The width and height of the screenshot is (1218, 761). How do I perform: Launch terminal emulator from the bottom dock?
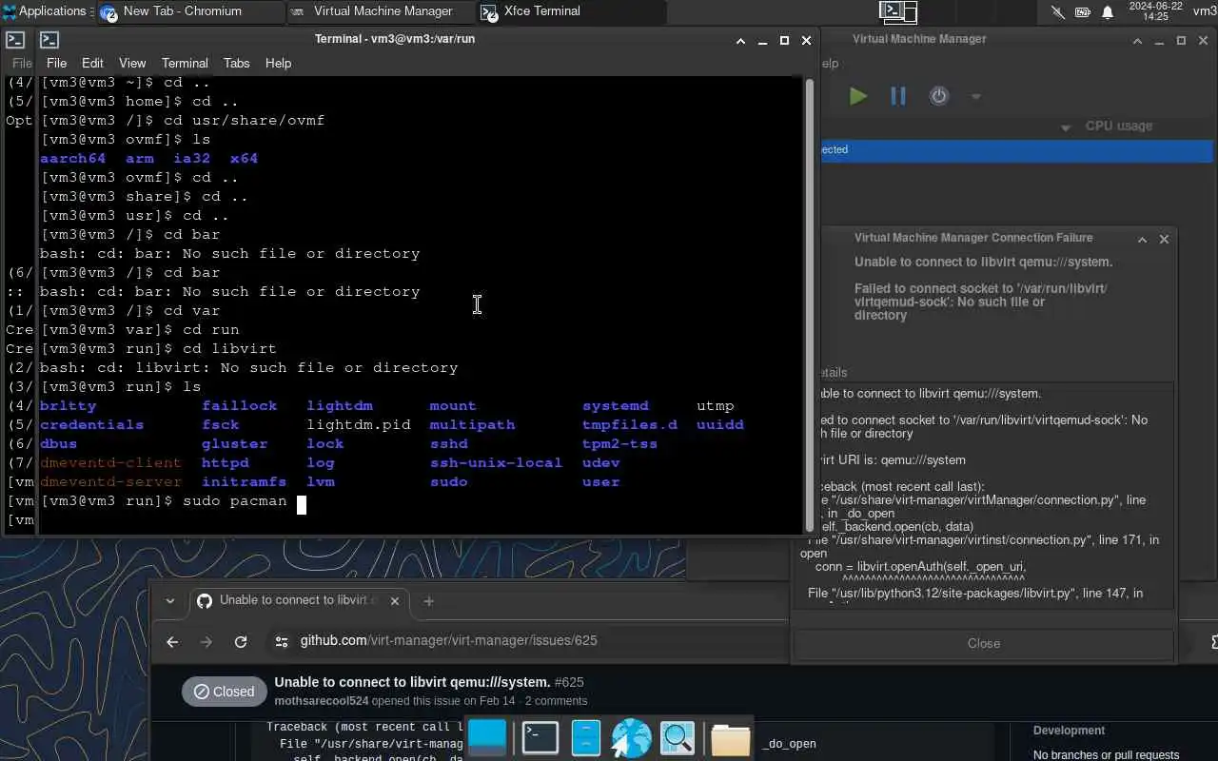point(540,737)
